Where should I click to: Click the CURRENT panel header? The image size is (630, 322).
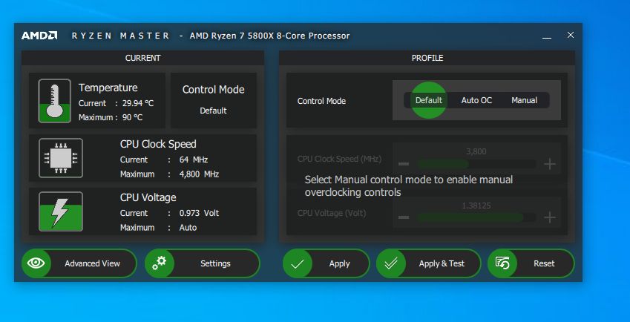[142, 58]
